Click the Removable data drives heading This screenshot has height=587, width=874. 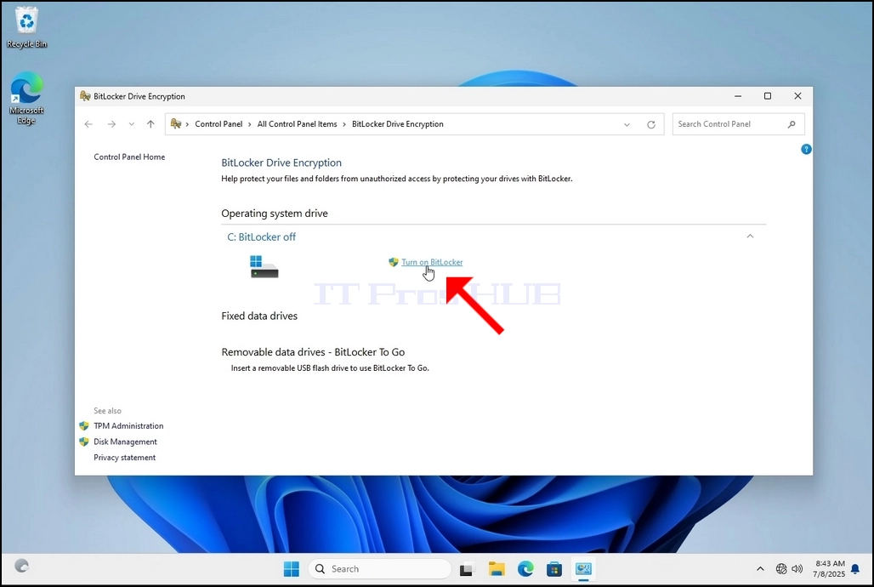(x=313, y=353)
